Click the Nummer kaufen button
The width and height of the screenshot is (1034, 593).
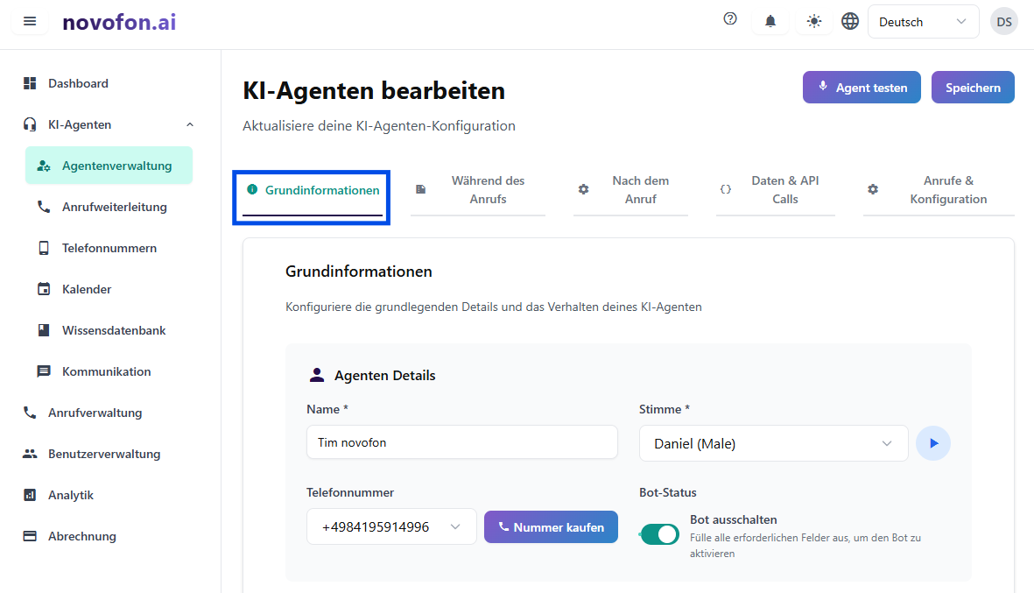(551, 527)
